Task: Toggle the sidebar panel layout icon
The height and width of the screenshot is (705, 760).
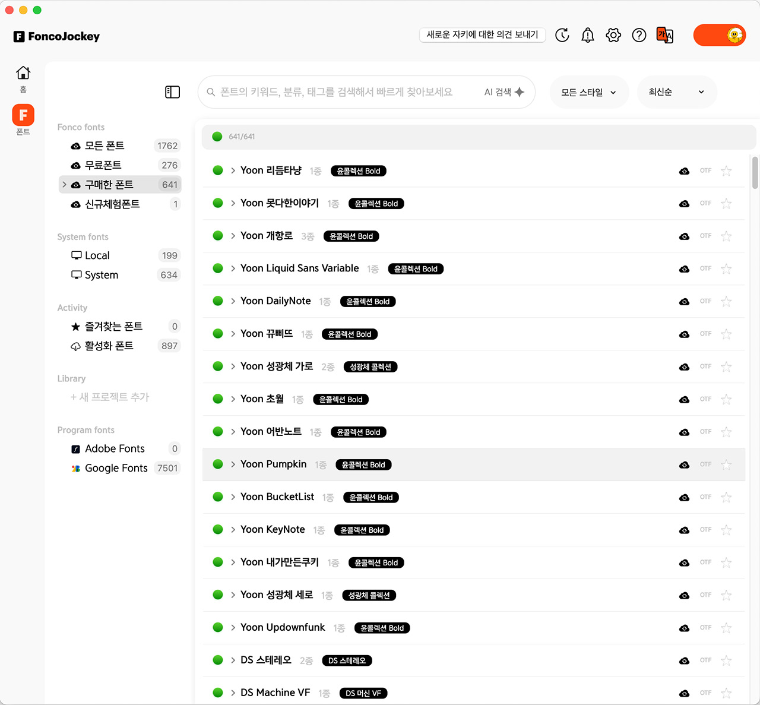Action: pyautogui.click(x=172, y=92)
